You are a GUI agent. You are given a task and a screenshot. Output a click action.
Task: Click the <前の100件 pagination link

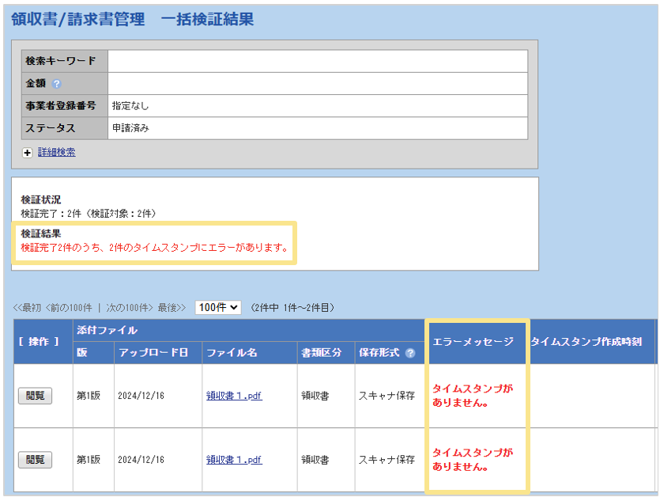coord(69,308)
